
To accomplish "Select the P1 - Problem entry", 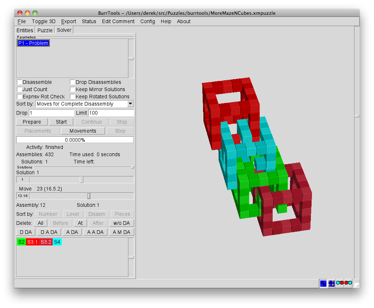I will 33,43.
